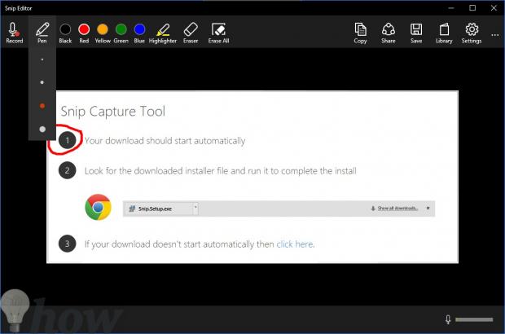Choose the Highlighter tool
This screenshot has height=334, width=505.
(163, 31)
